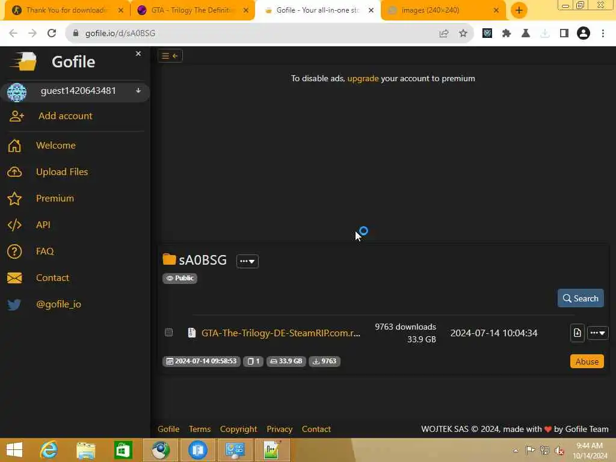Download the file using download icon button

(577, 333)
